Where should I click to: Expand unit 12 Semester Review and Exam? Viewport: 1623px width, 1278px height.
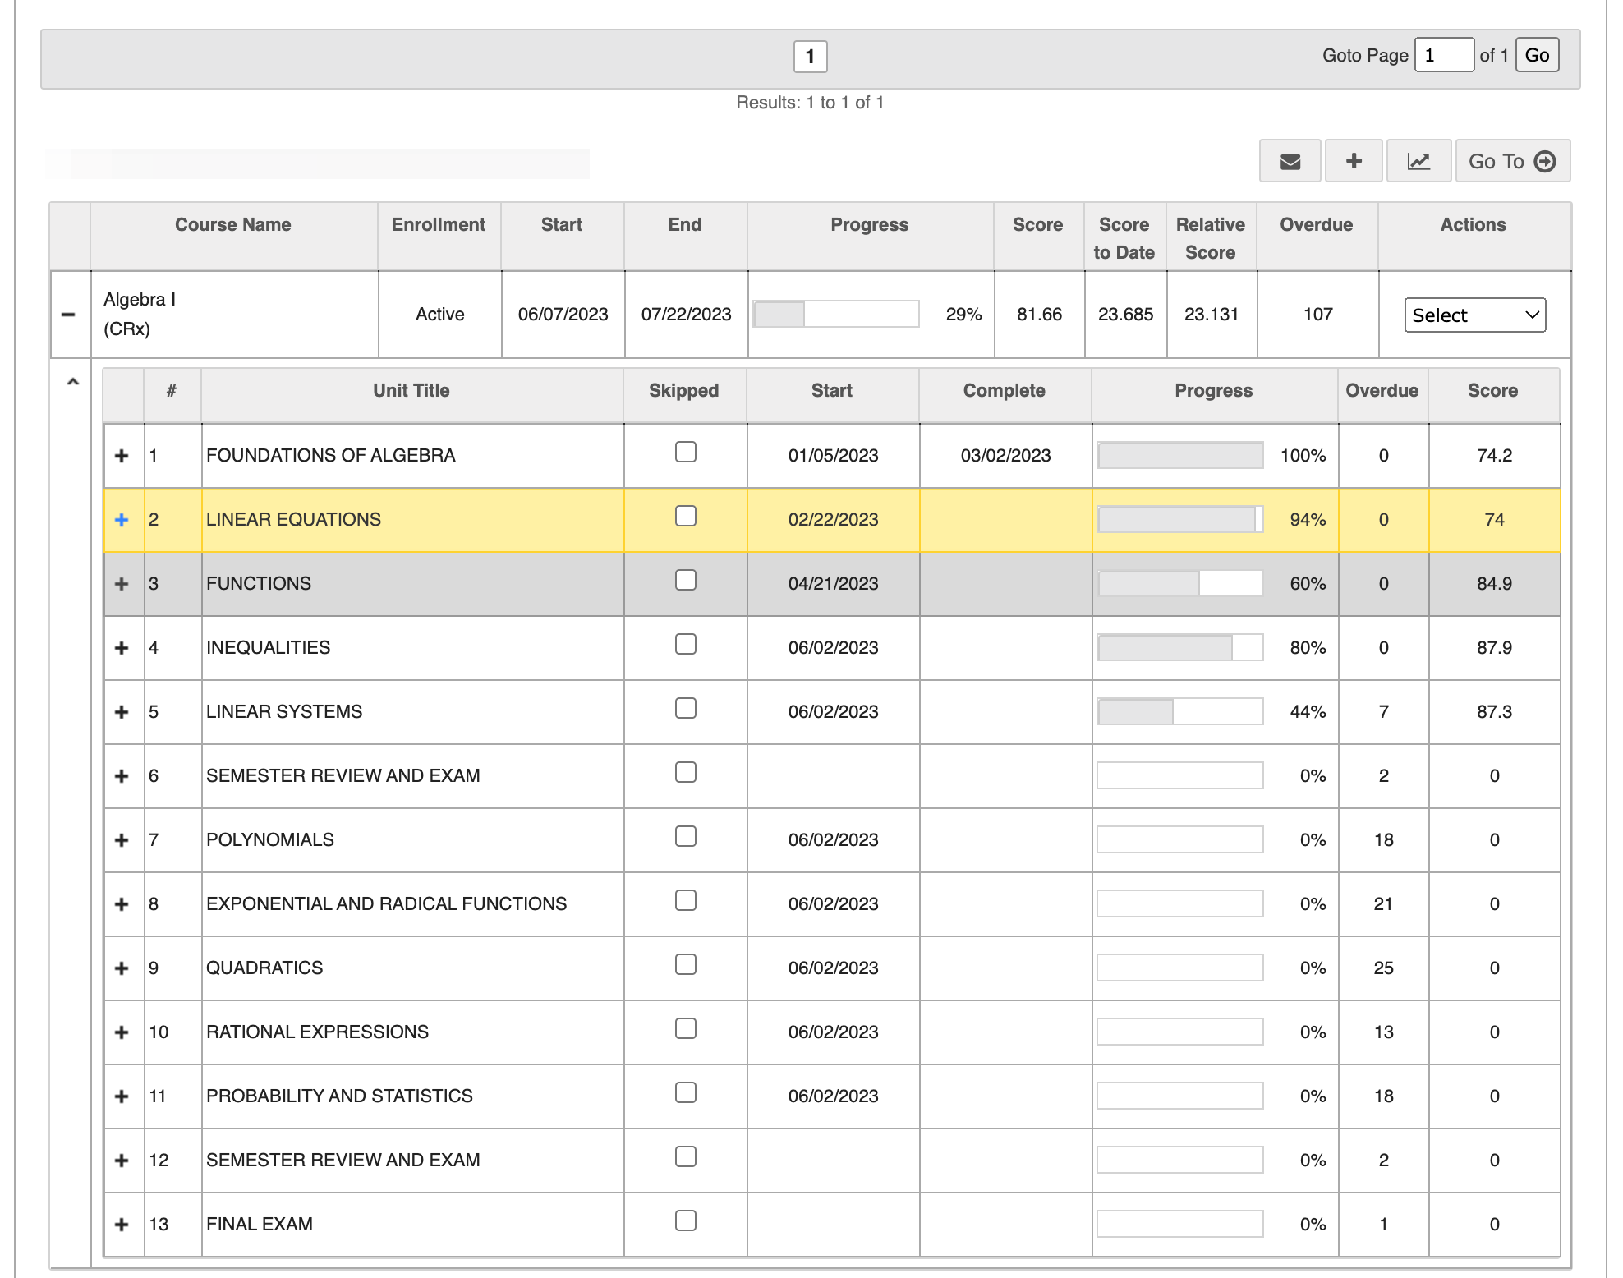(122, 1161)
